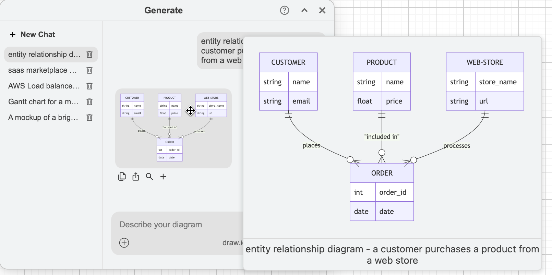Delete the entity relationship chat
The image size is (552, 275).
pyautogui.click(x=89, y=55)
